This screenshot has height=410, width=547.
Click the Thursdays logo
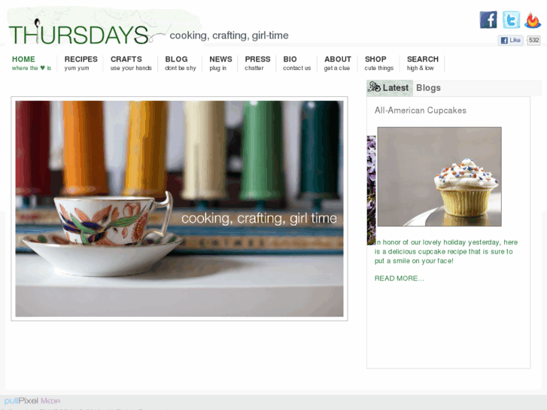tap(80, 32)
